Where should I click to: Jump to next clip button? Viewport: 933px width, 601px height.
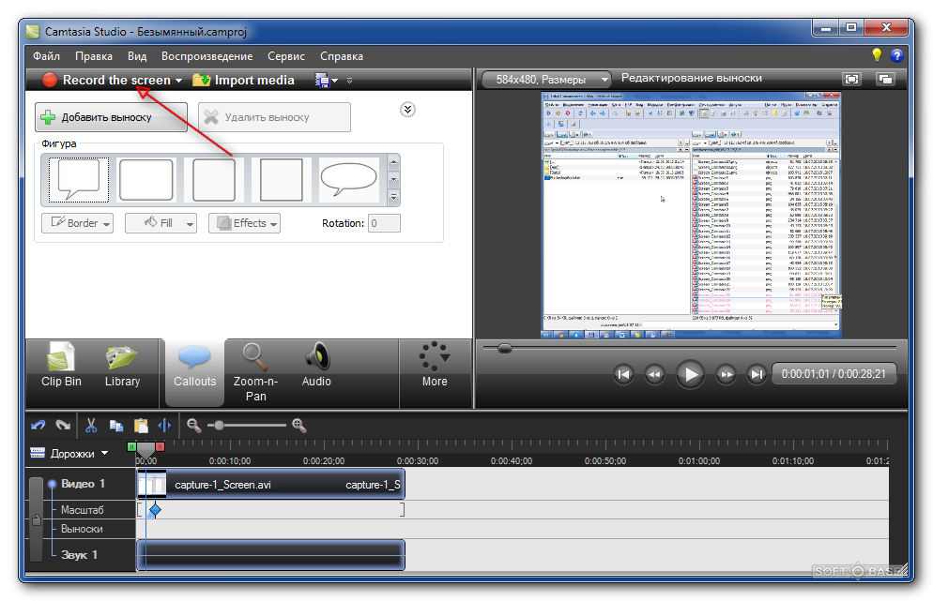pyautogui.click(x=757, y=374)
